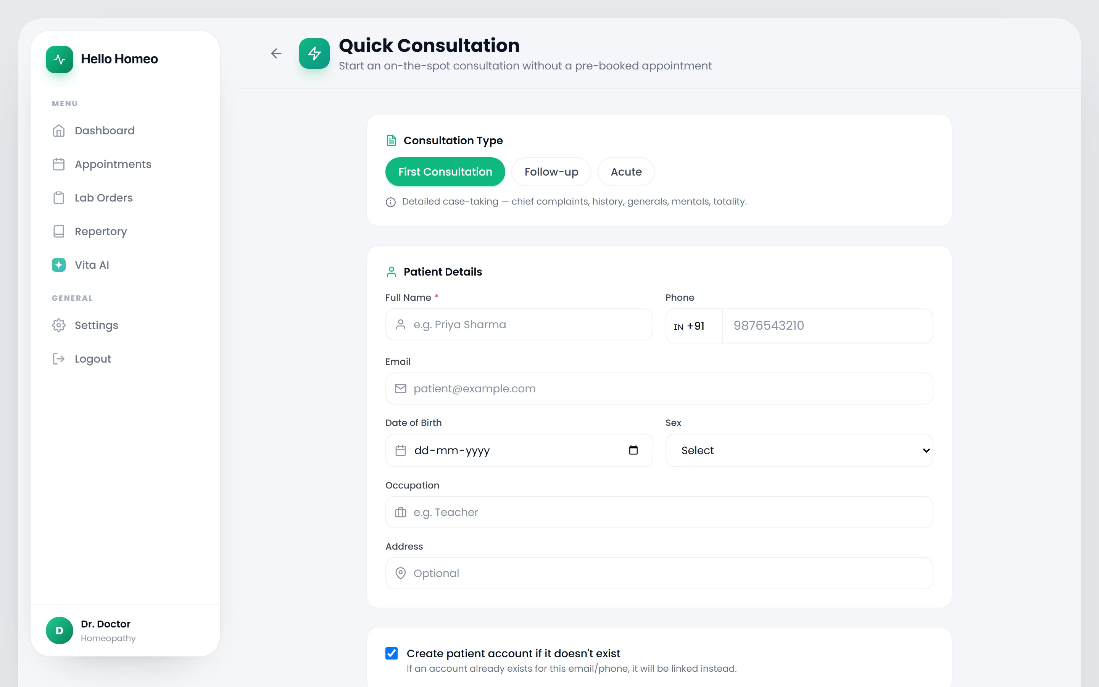Click the Patient Details person icon
This screenshot has height=687, width=1099.
392,272
